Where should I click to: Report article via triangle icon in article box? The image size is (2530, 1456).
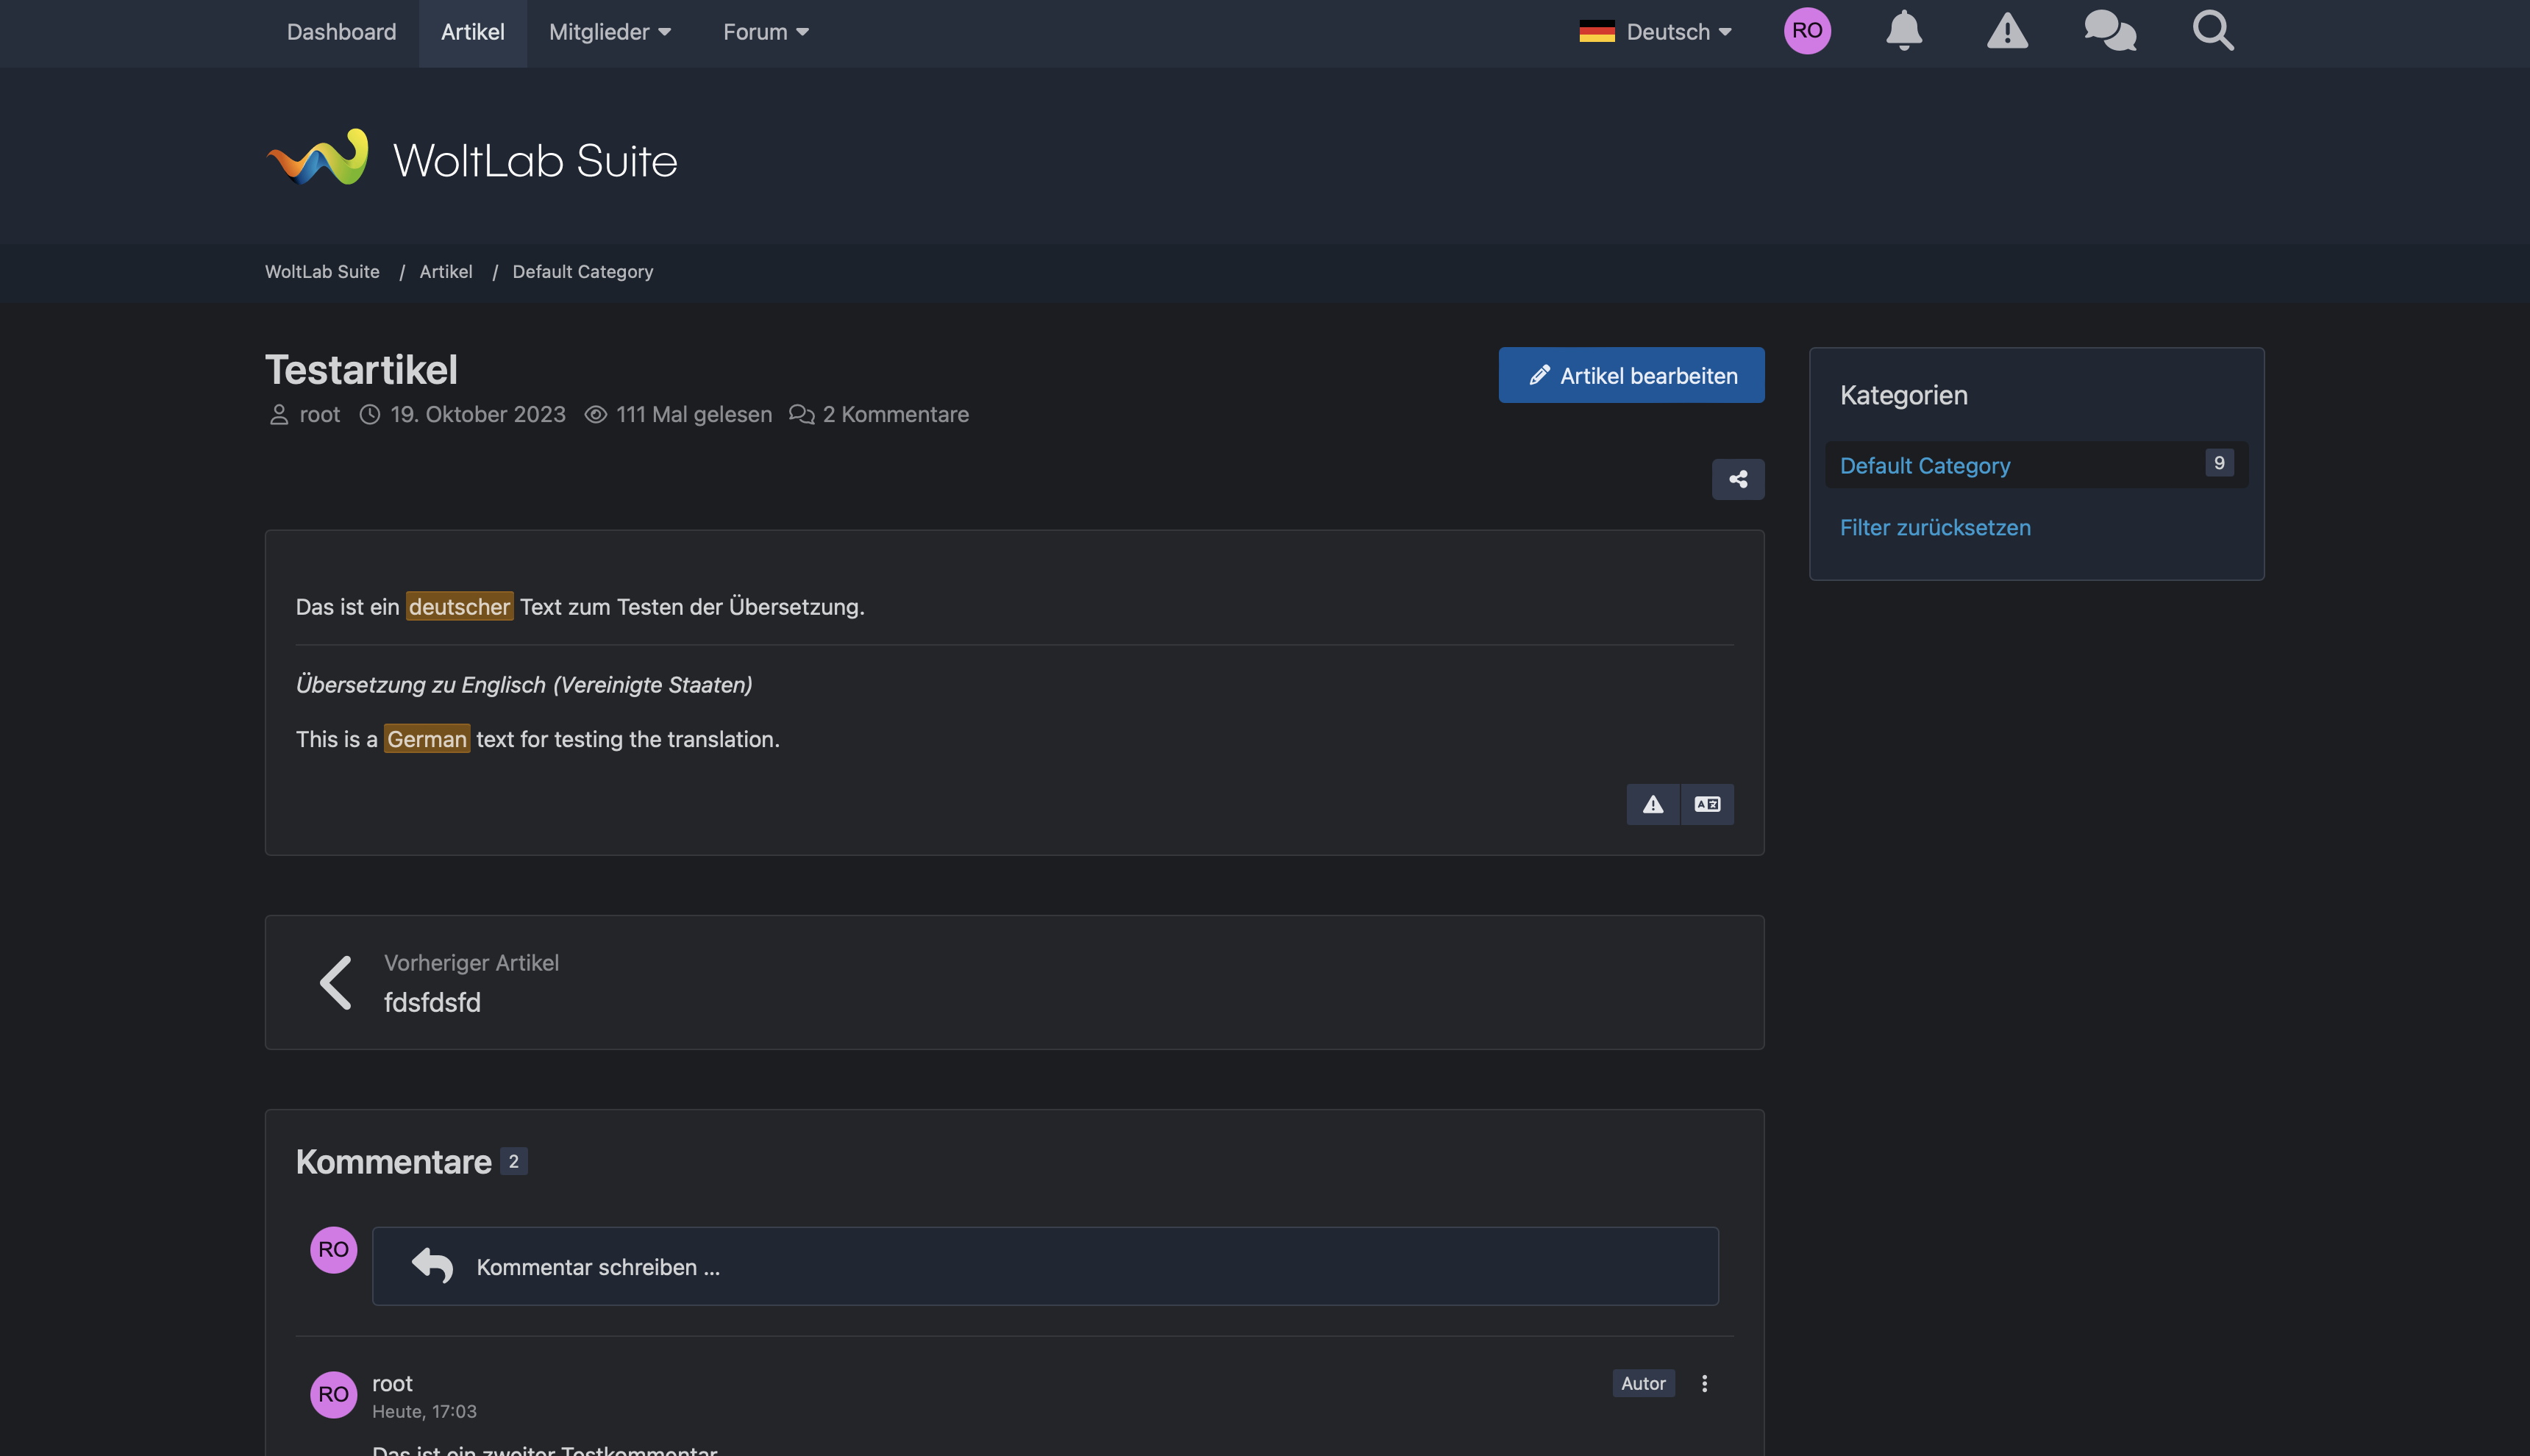[x=1653, y=804]
